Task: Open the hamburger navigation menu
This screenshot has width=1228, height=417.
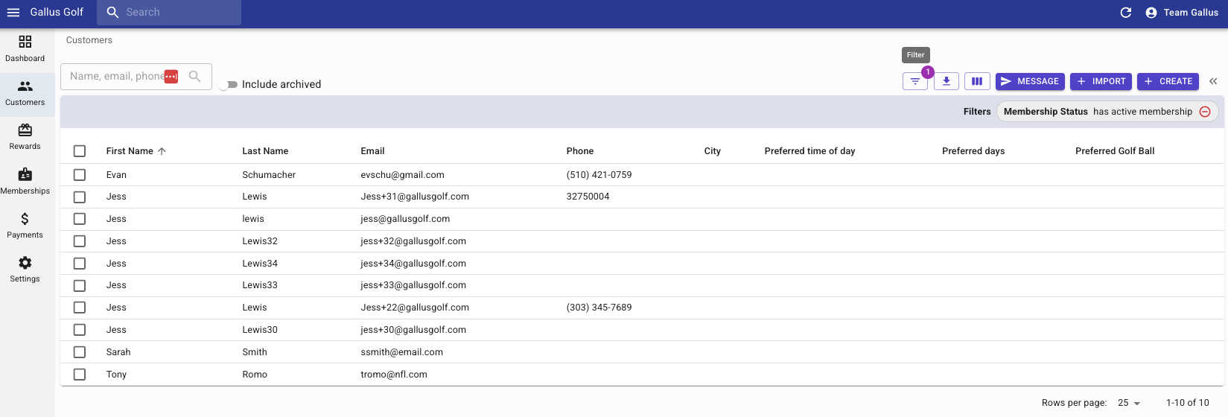Action: (13, 12)
